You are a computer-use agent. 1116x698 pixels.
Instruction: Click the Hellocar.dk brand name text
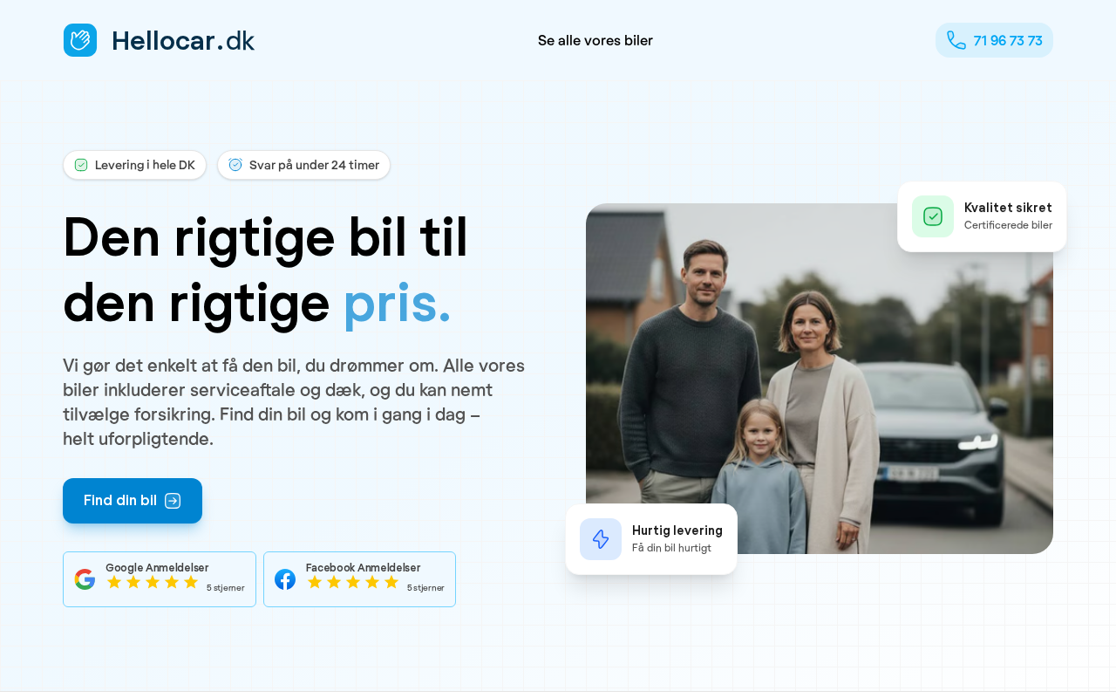[183, 40]
